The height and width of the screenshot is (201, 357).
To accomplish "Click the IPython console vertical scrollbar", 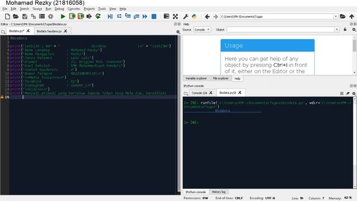I will 355,142.
